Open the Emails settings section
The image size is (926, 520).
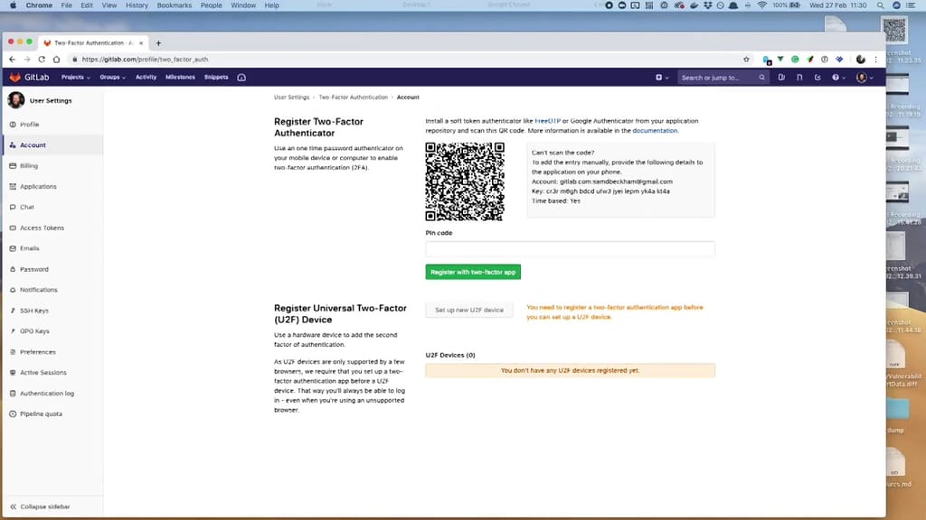click(32, 248)
